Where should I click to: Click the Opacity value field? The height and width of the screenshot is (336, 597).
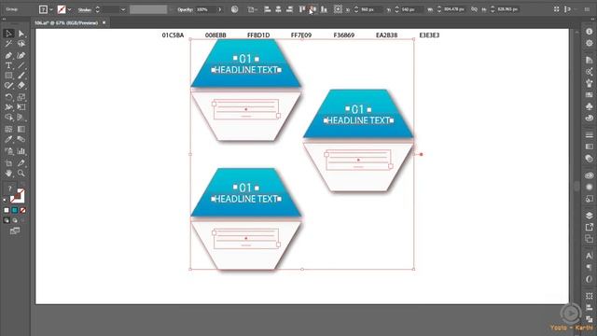[x=205, y=9]
